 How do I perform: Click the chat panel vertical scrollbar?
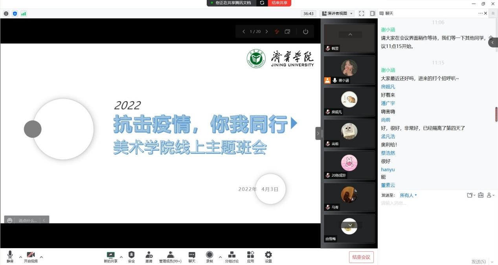coord(496,114)
